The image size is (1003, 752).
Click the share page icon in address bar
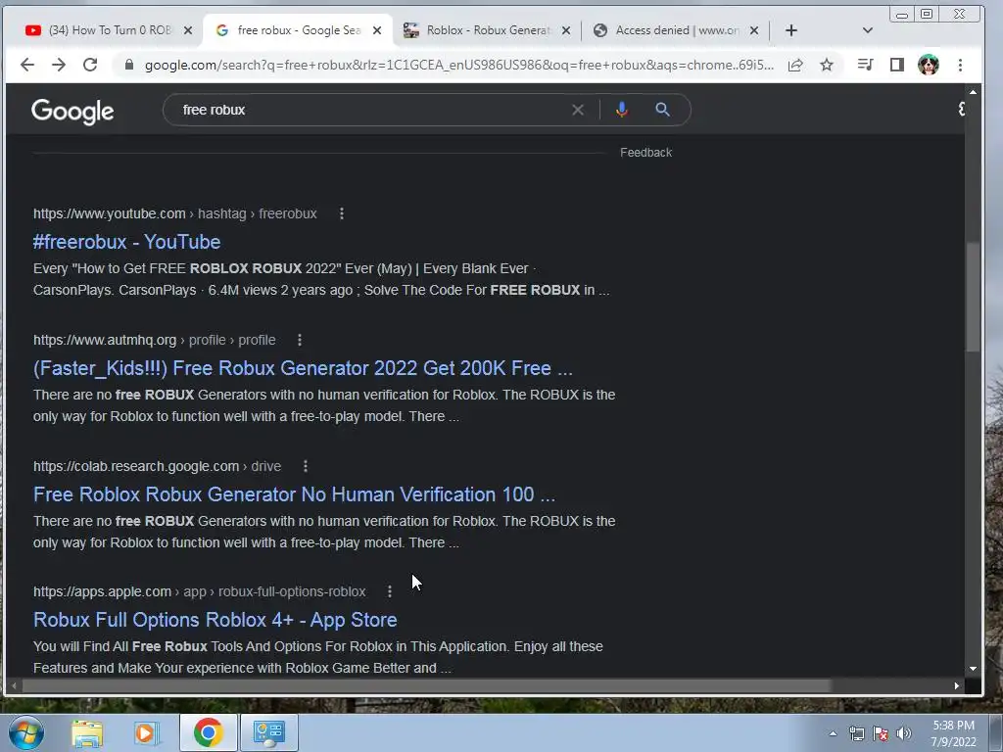[x=795, y=65]
